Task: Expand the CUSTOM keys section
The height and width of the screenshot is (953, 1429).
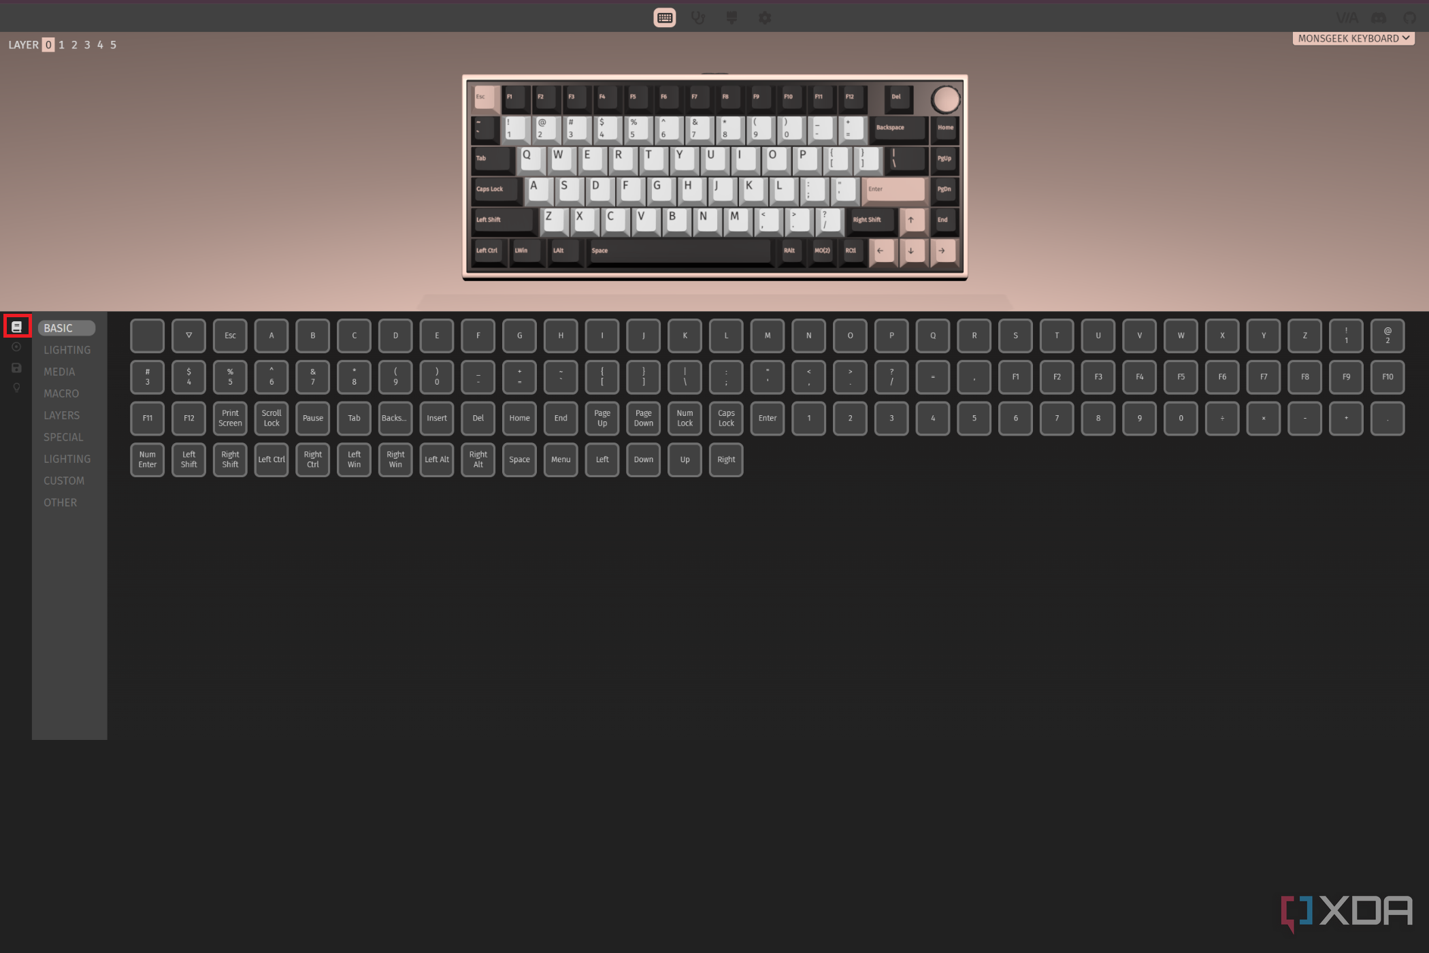Action: (x=63, y=480)
